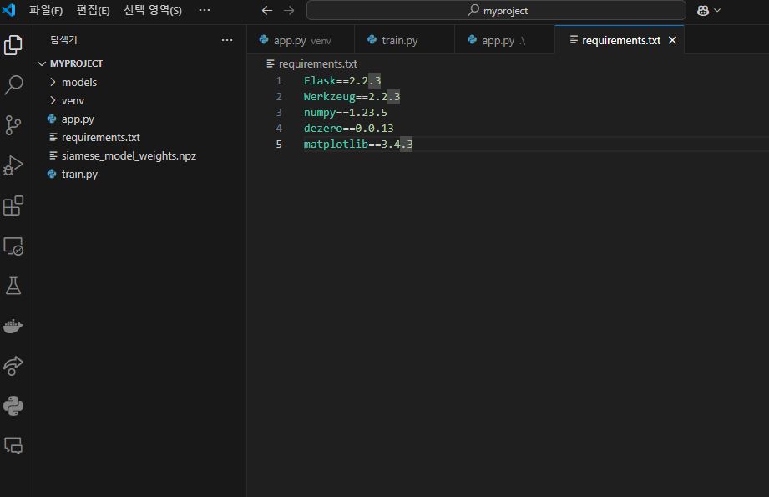Switch to the train.py tab

coord(399,38)
